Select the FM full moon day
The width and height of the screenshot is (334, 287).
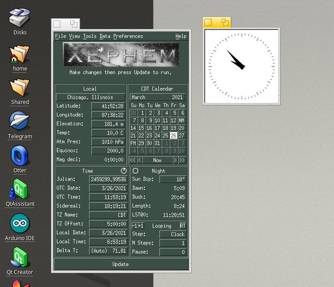(x=133, y=143)
